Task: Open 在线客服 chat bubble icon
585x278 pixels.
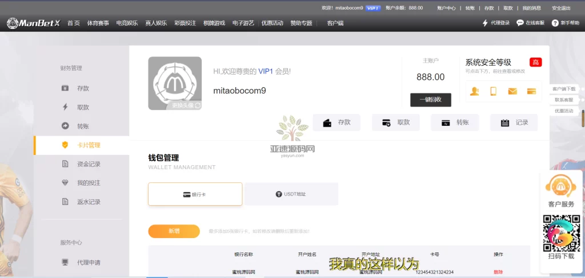Action: tap(520, 23)
